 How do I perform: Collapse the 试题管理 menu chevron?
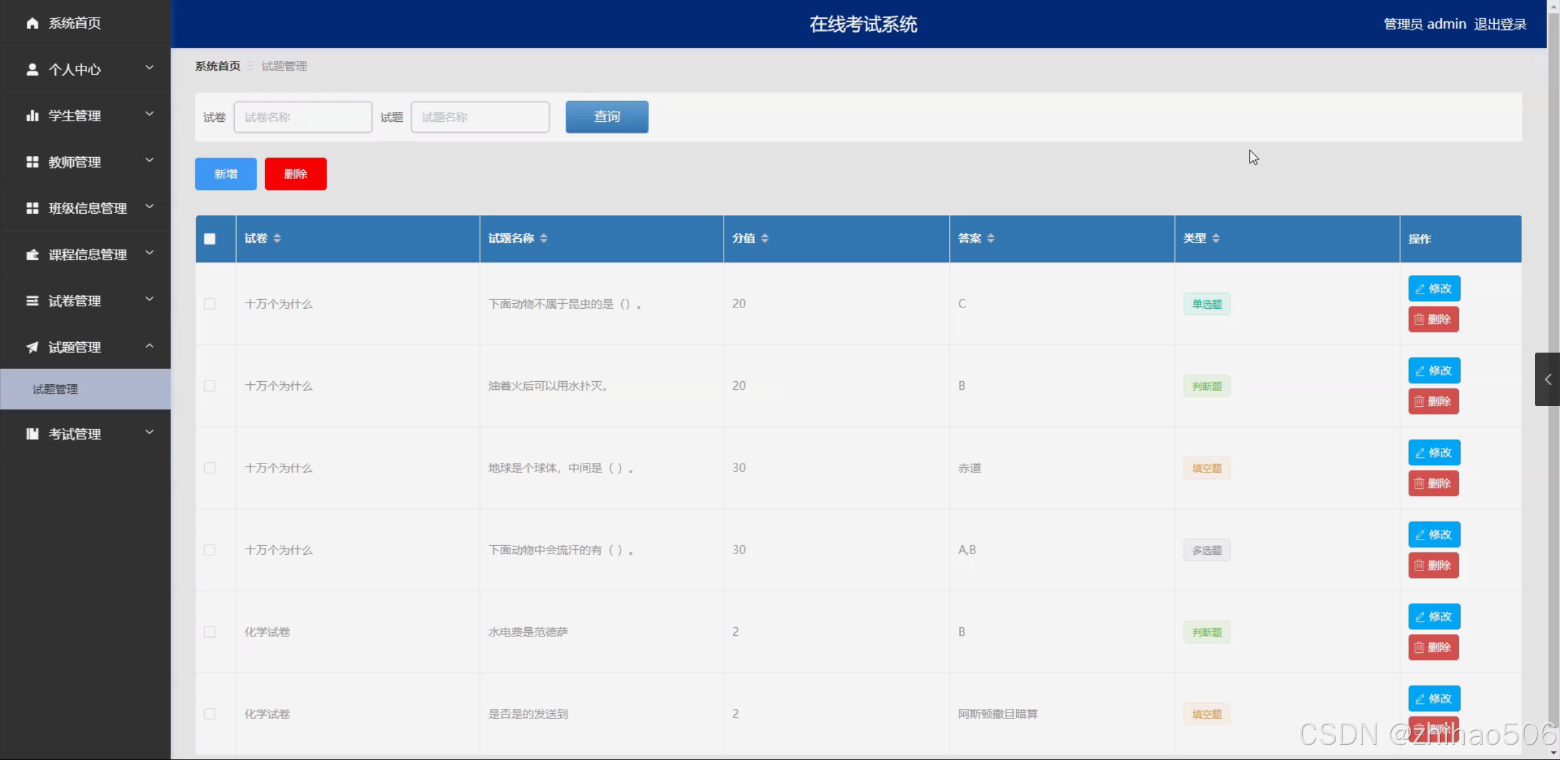tap(149, 346)
